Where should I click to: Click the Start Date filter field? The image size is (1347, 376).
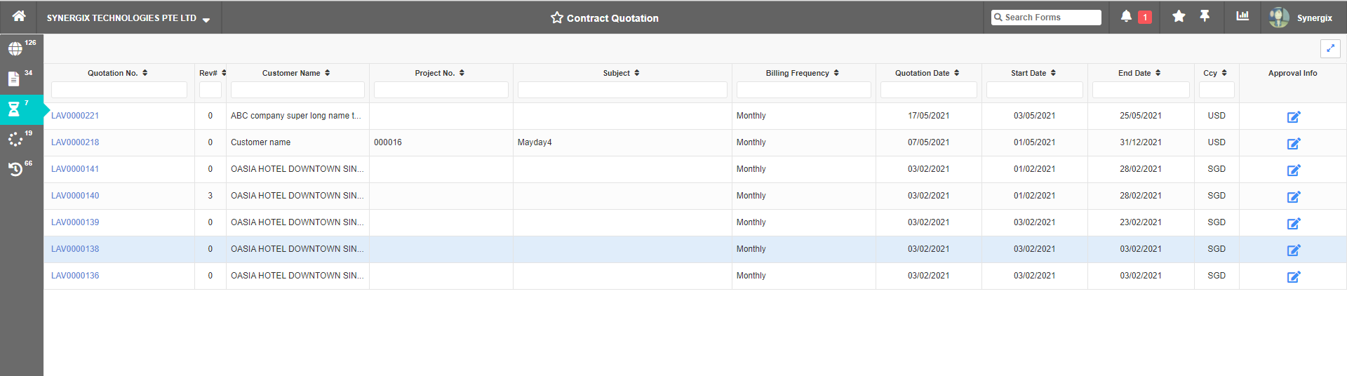(x=1035, y=90)
